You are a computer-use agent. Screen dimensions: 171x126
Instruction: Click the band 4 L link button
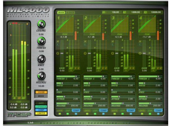[x=140, y=44]
